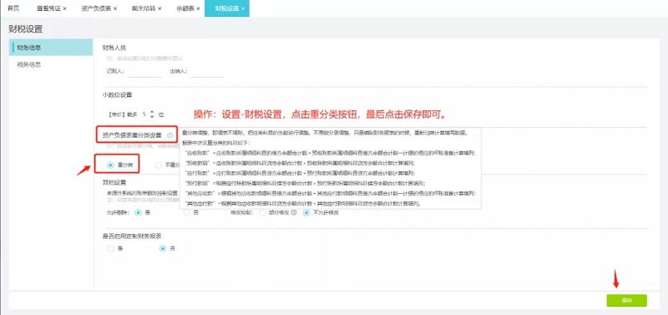
Task: Click the “其他应付款” line in the tooltip
Action: coord(302,203)
